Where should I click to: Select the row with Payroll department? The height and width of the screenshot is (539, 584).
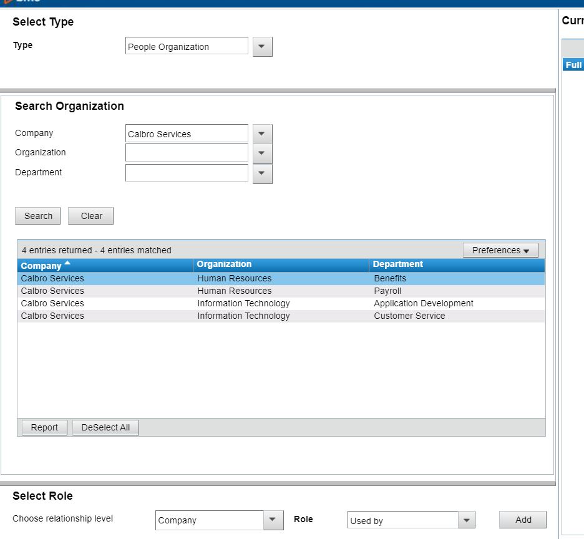point(281,291)
